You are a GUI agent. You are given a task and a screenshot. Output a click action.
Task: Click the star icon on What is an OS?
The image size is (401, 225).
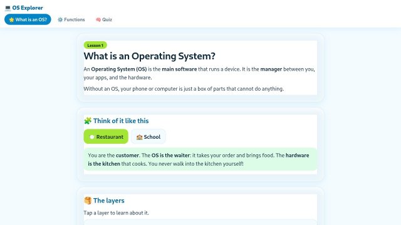click(11, 19)
